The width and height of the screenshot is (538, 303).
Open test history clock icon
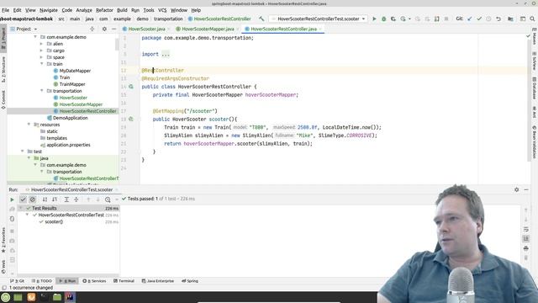click(108, 199)
